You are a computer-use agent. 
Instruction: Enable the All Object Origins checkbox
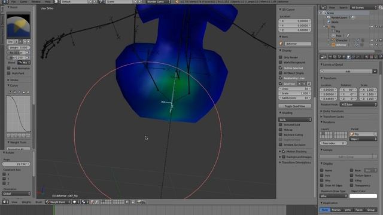(x=281, y=73)
